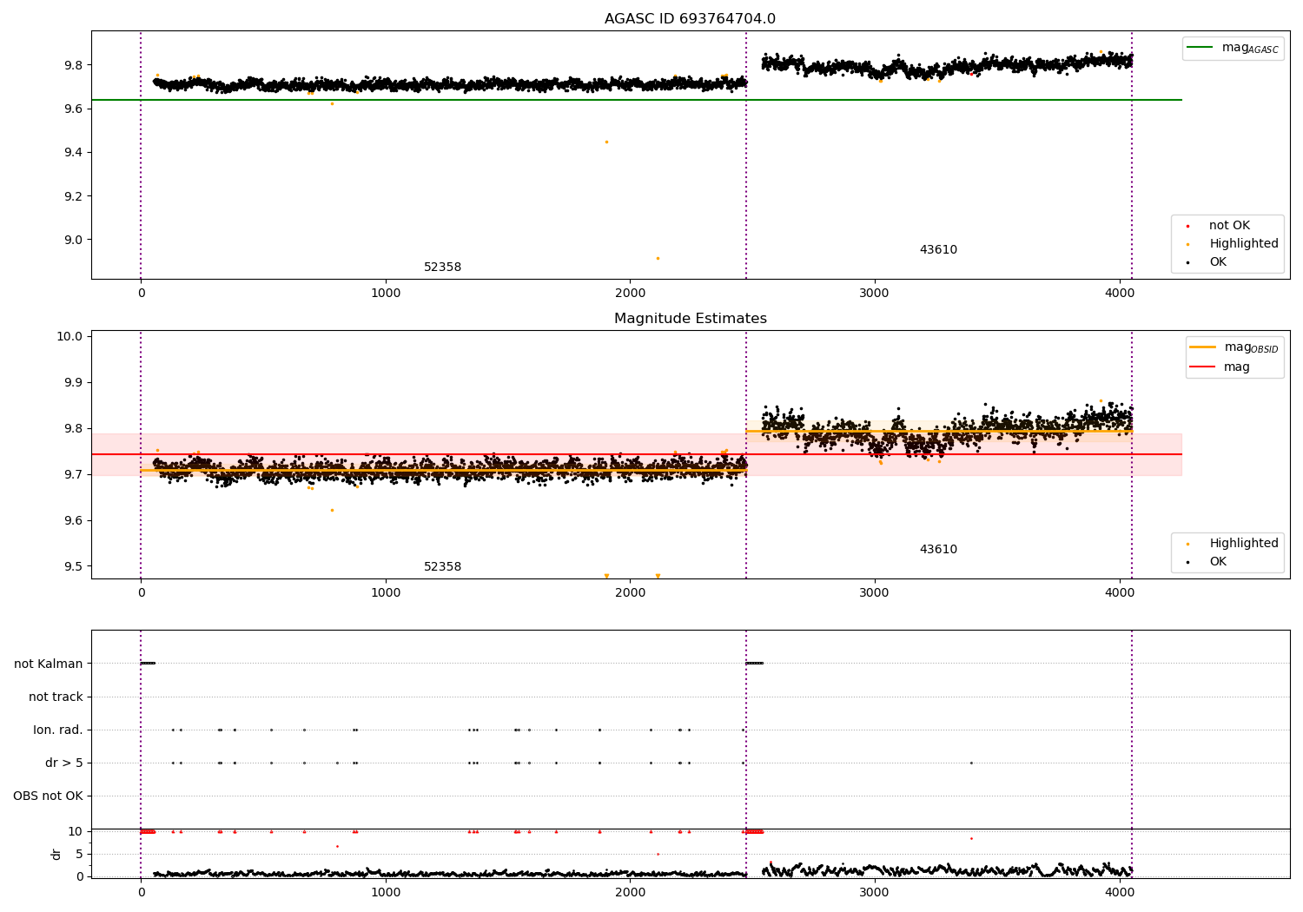Click the 9.2 tick in top plot
The image size is (1303, 912).
72,196
